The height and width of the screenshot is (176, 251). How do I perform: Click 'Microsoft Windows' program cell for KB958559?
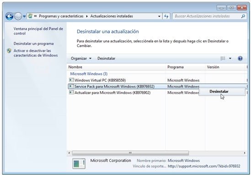coord(183,80)
